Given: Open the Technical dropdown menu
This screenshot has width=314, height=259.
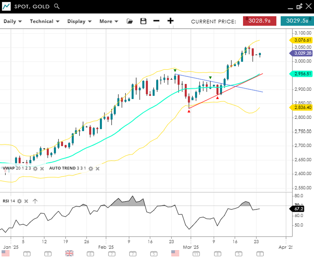Looking at the screenshot, I should click(45, 21).
